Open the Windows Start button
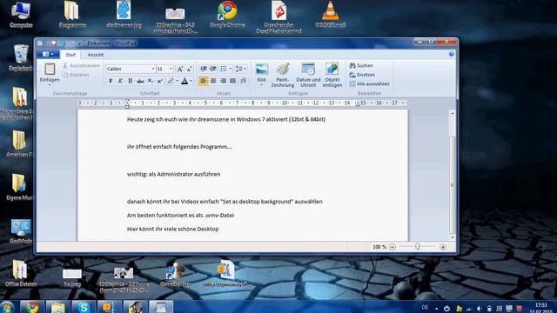This screenshot has width=557, height=313. click(7, 307)
